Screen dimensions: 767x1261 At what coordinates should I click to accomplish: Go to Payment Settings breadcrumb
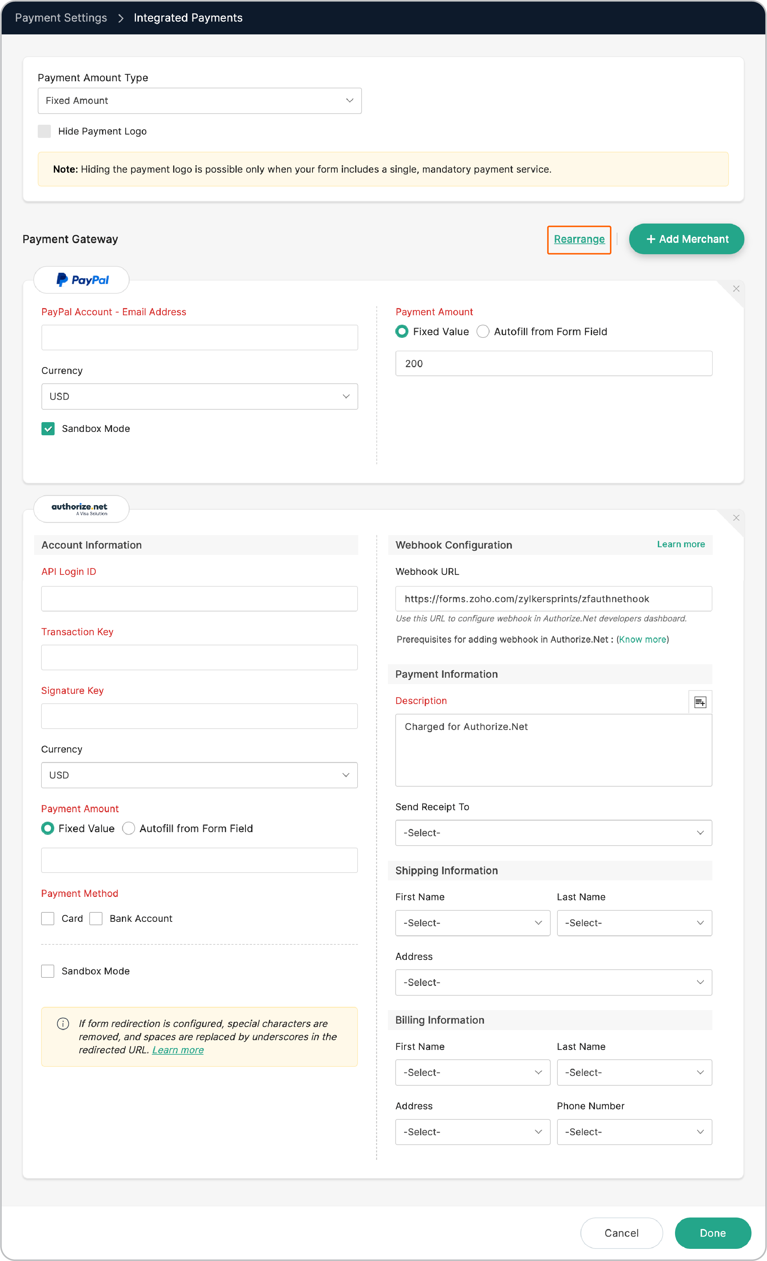coord(61,18)
